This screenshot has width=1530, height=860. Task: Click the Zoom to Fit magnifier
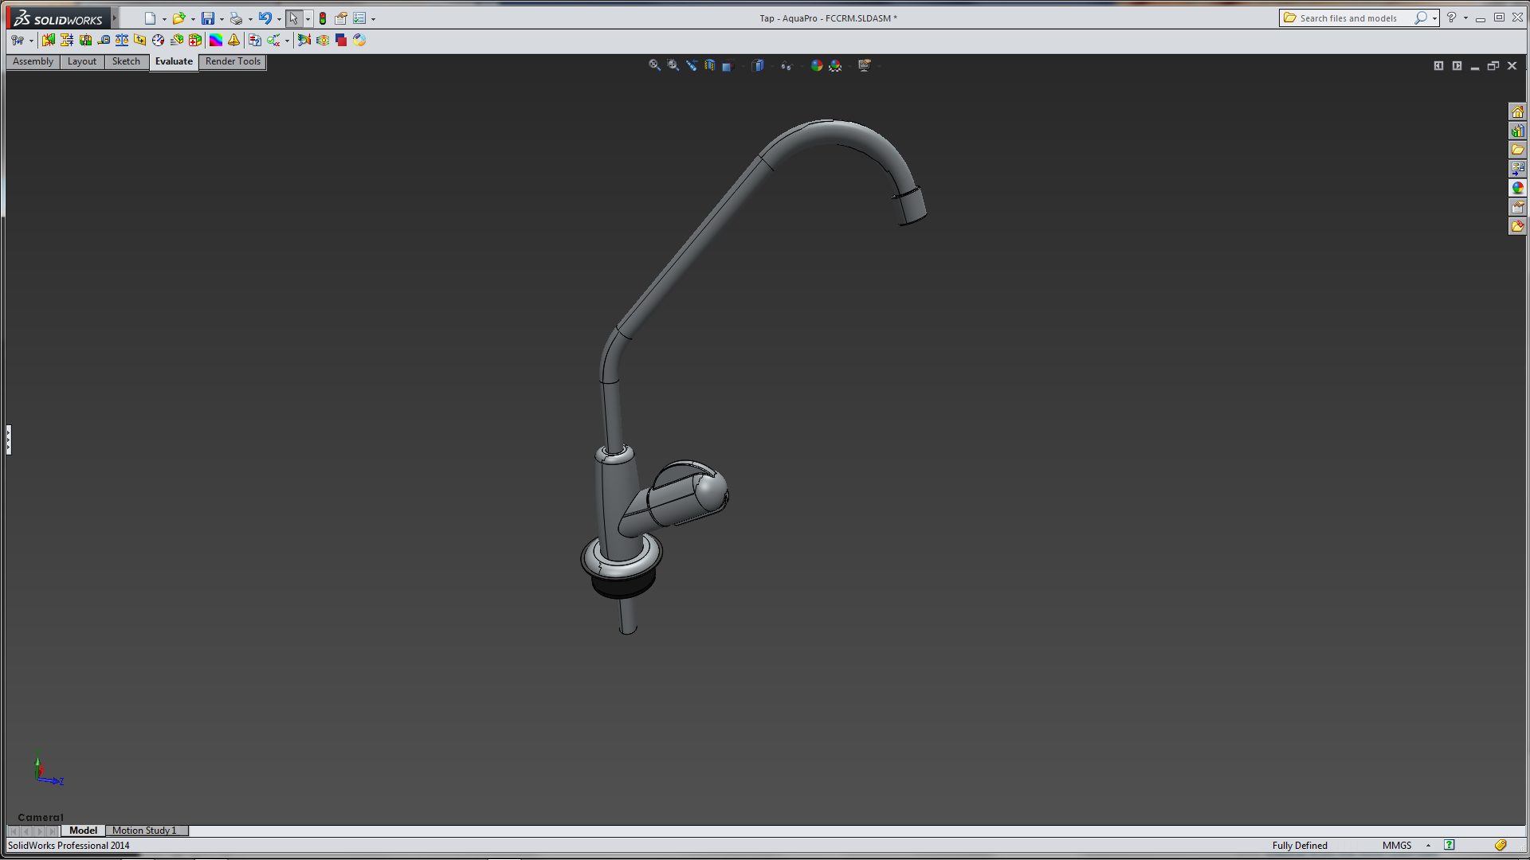pos(654,65)
